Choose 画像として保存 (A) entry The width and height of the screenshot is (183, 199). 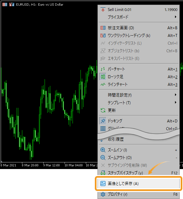click(138, 184)
